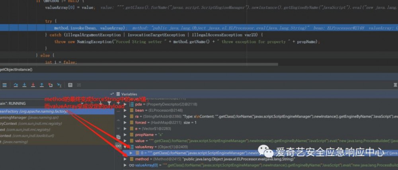Viewport: 398px width, 170px height.
Task: Select the javax.naming stack frame
Action: tap(57, 142)
